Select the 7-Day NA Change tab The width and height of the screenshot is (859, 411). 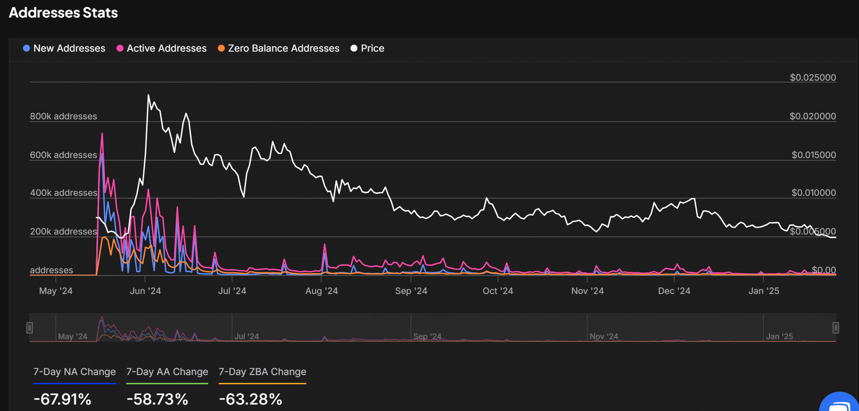pyautogui.click(x=75, y=372)
